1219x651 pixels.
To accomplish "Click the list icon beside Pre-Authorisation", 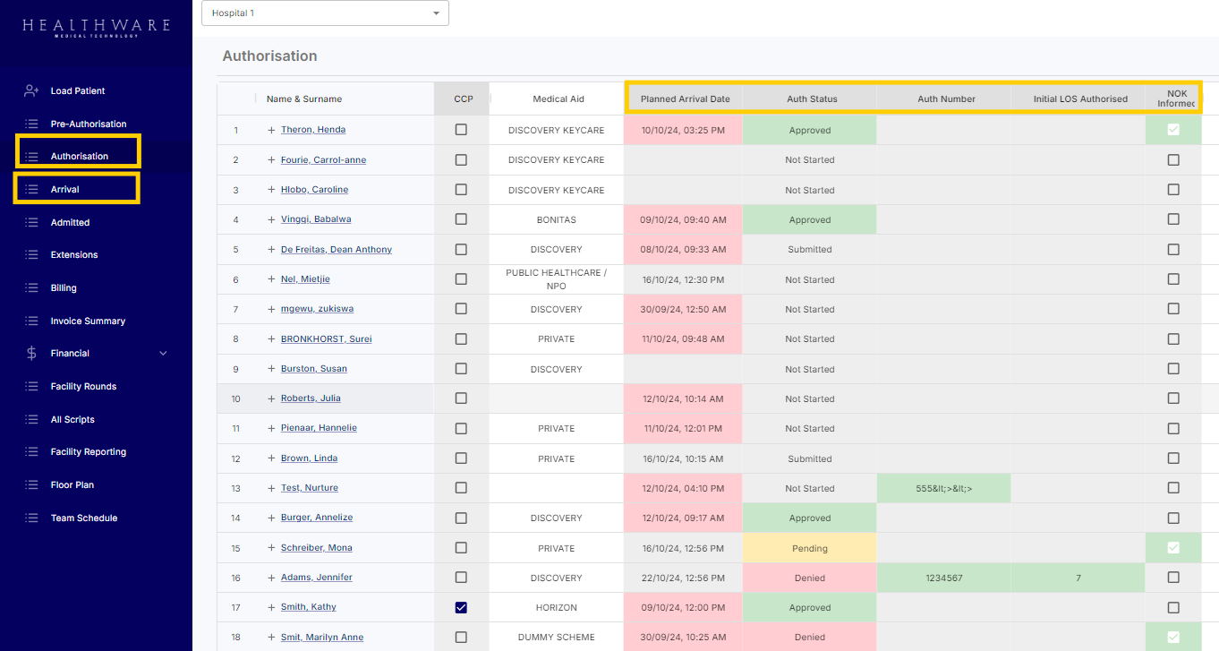I will tap(31, 124).
